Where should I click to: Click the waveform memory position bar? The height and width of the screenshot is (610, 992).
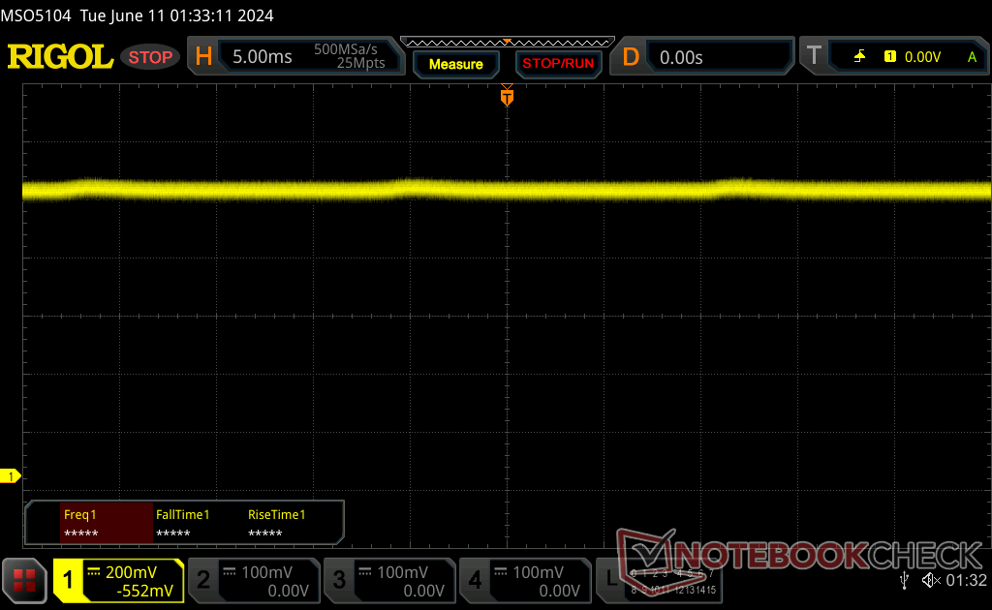point(507,42)
